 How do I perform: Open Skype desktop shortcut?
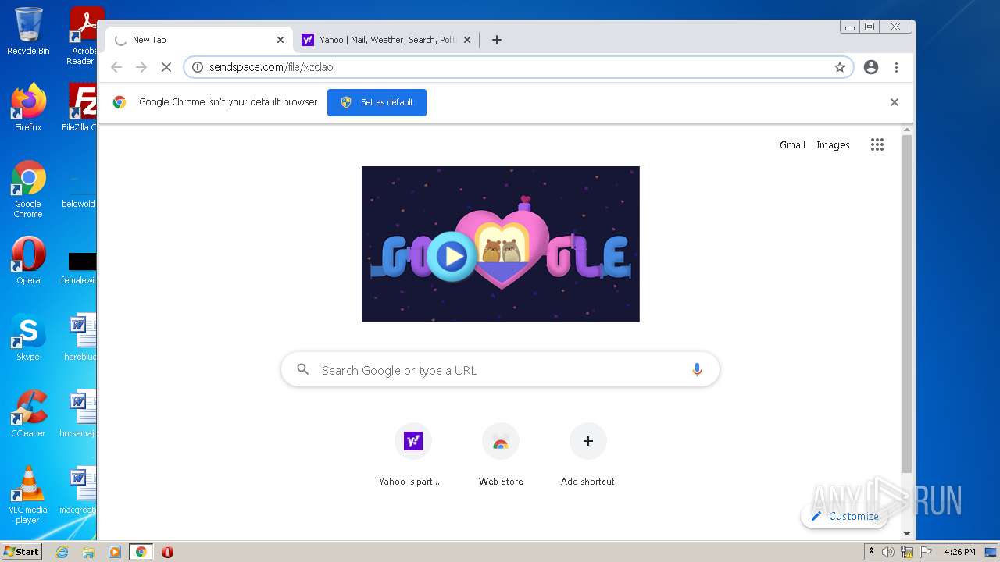28,336
